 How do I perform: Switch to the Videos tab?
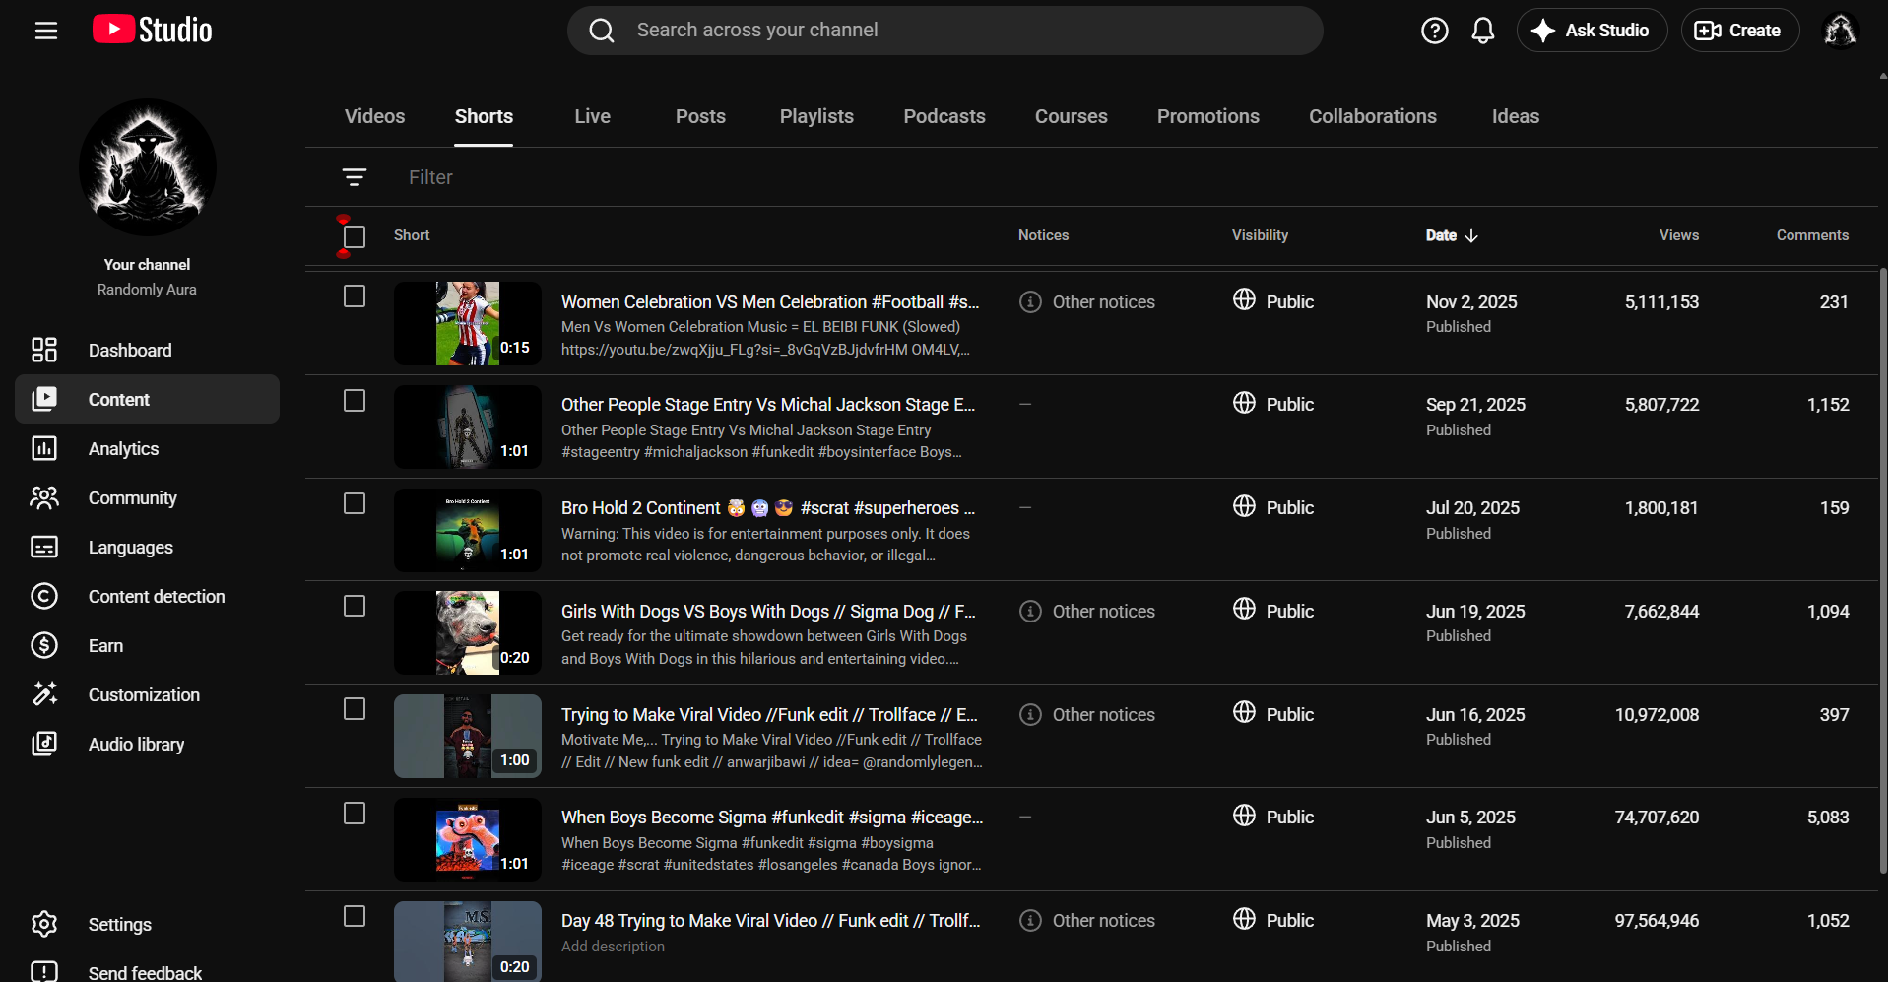point(374,116)
